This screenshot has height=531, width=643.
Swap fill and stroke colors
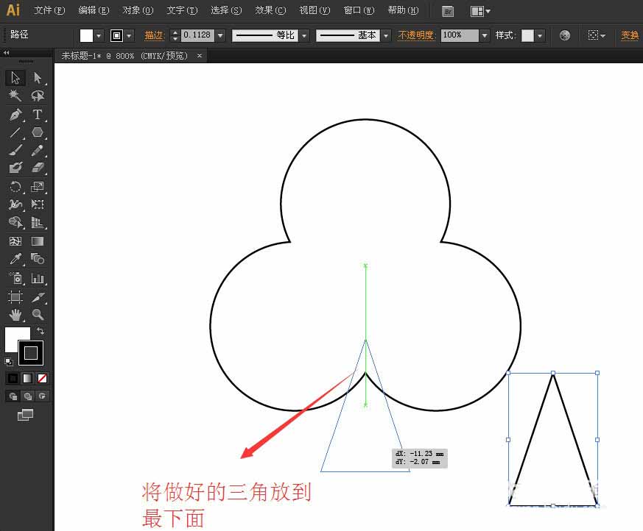(41, 330)
